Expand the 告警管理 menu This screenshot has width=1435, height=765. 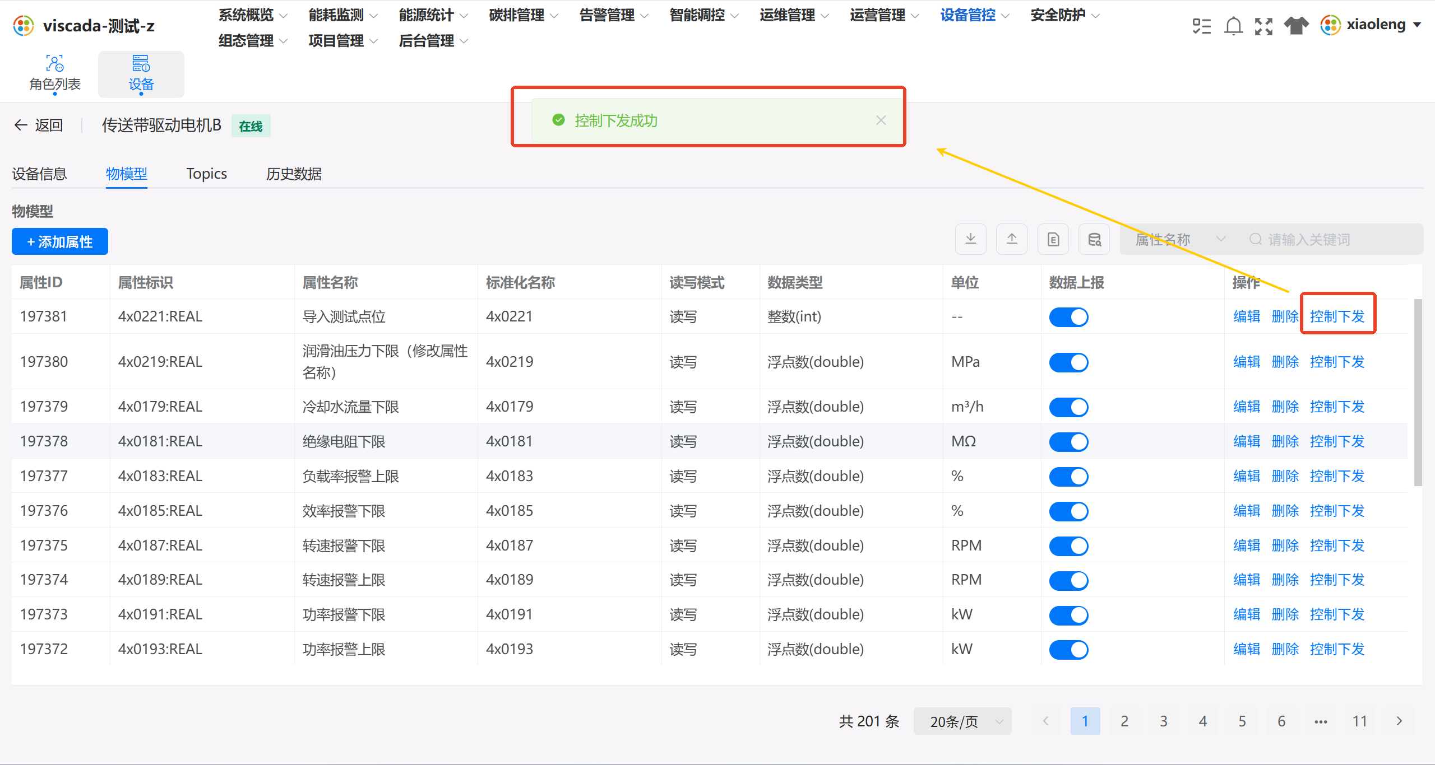tap(614, 15)
